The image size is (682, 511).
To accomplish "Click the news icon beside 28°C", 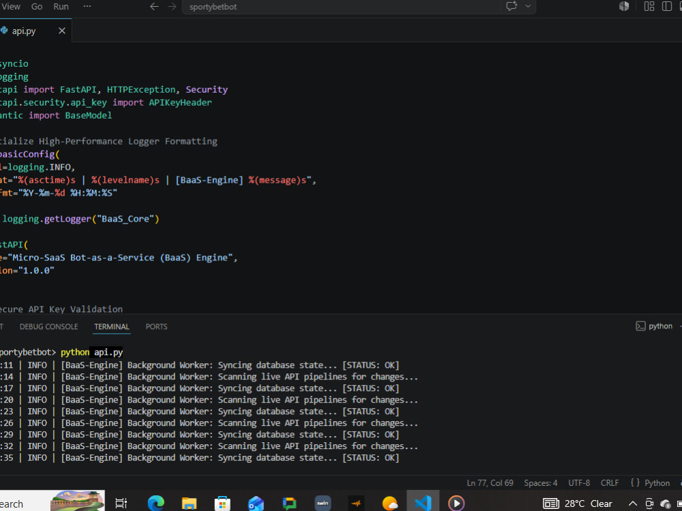I will [x=550, y=504].
